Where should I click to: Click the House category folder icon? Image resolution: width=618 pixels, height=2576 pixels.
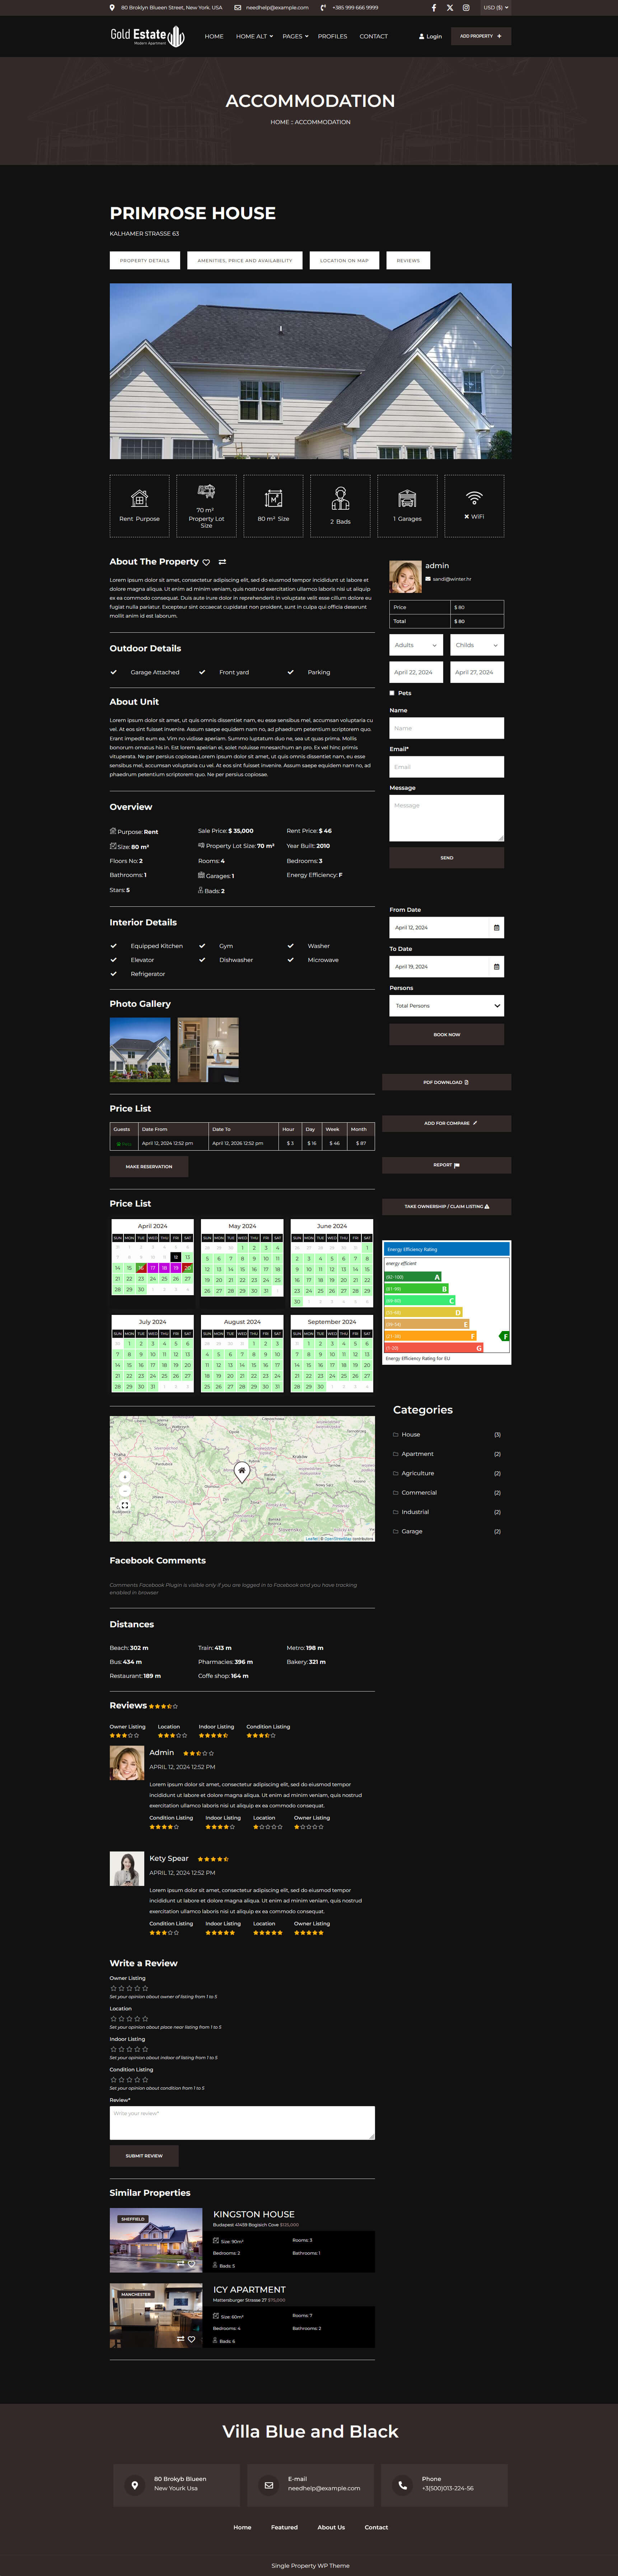tap(396, 1435)
